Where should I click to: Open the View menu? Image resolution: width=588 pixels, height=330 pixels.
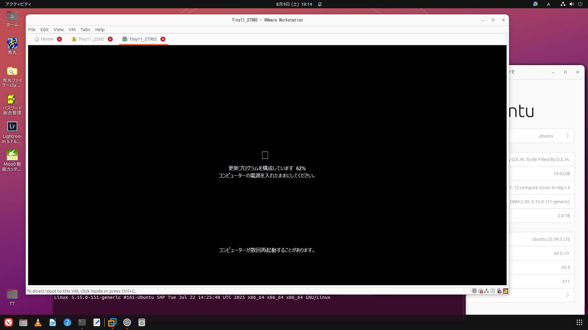pos(58,30)
